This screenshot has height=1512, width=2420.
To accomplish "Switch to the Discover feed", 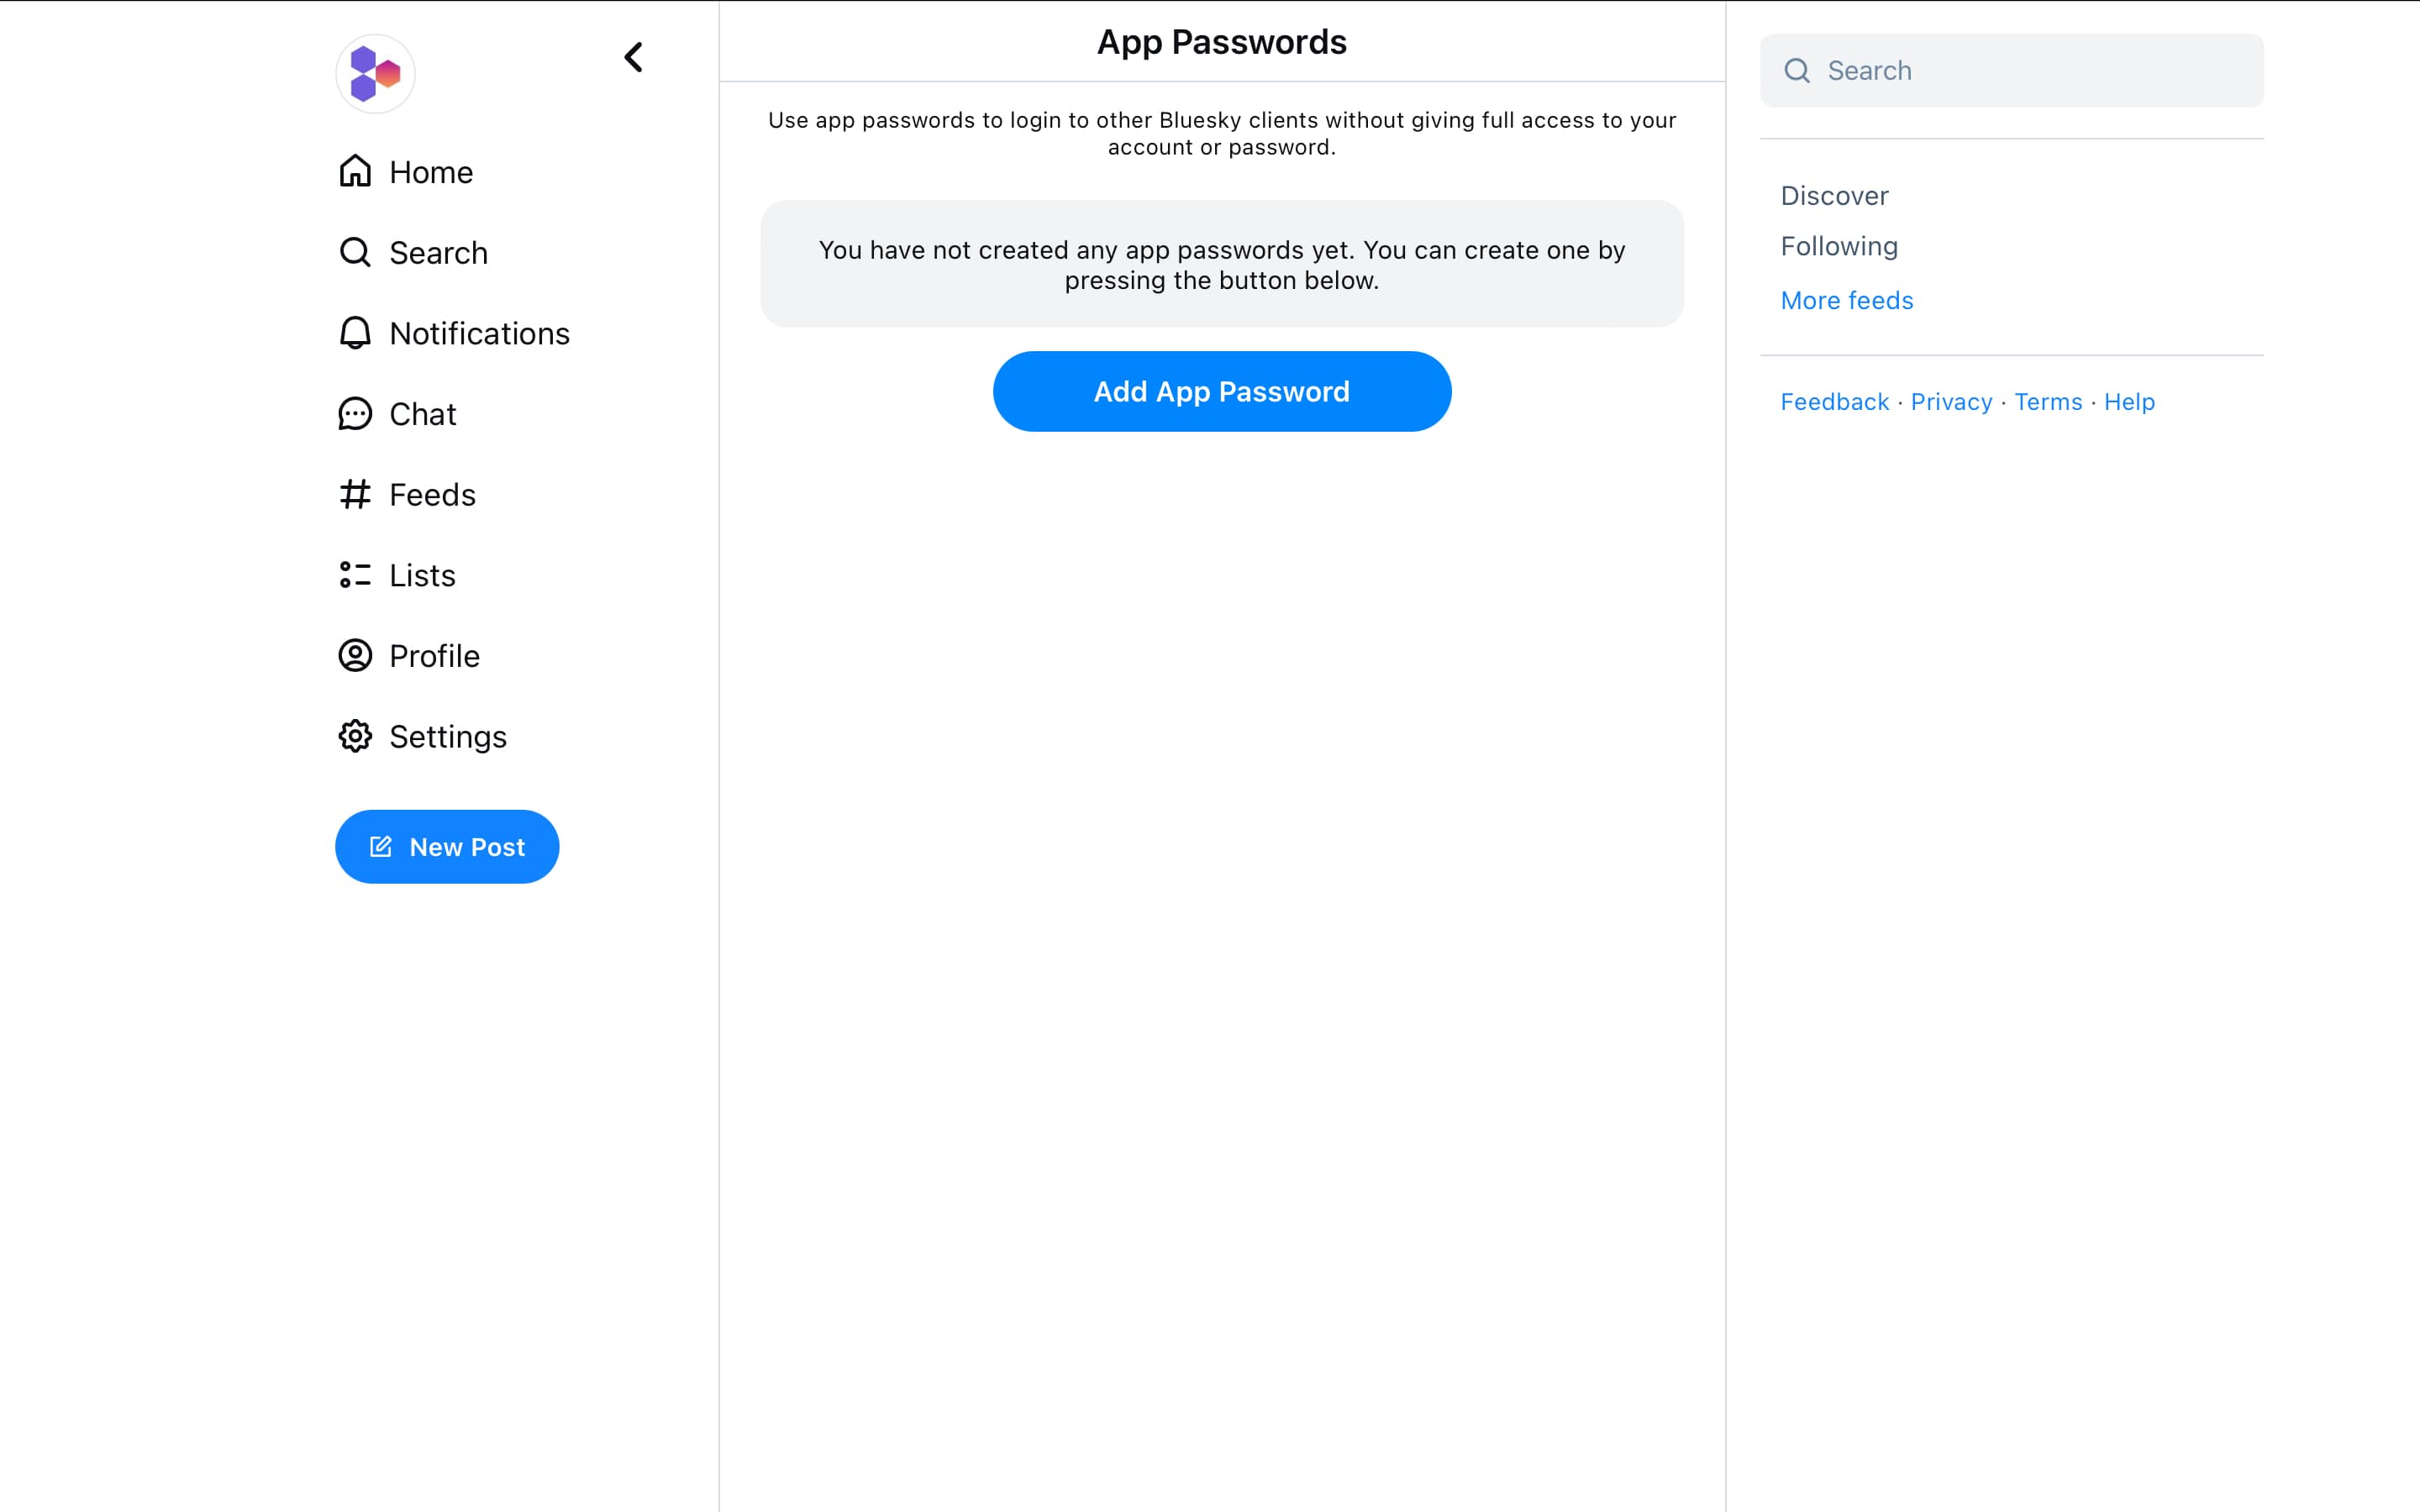I will pos(1833,195).
